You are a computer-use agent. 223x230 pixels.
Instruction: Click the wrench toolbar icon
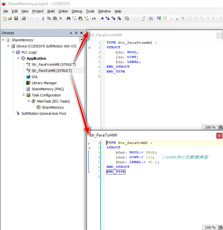183,18
